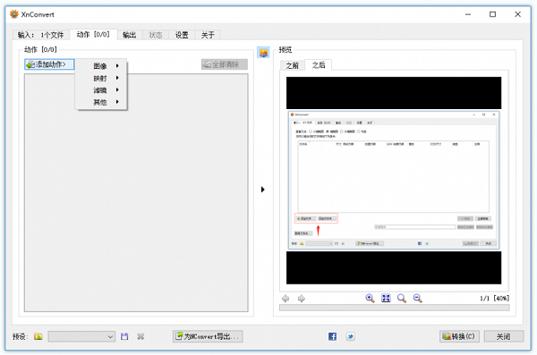Screen dimensions: 537x355
Task: Click the 关闭 button
Action: coord(503,336)
